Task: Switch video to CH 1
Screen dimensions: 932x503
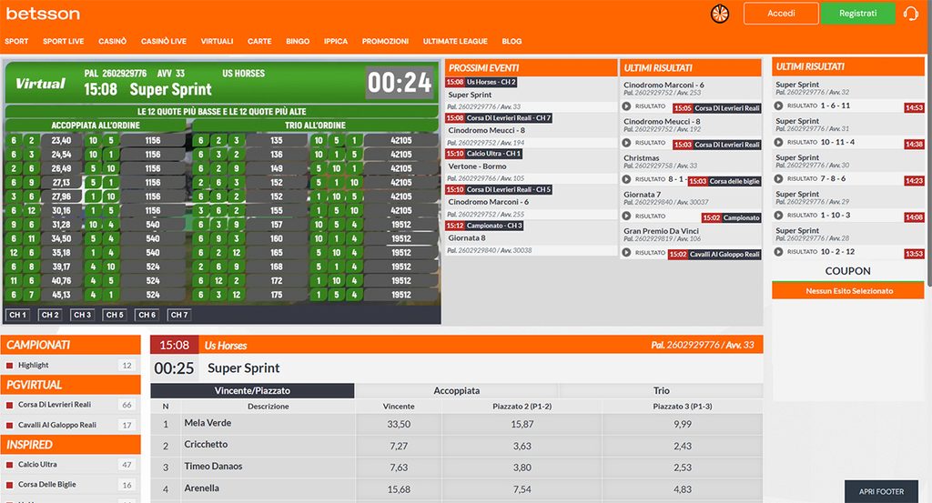Action: tap(17, 315)
